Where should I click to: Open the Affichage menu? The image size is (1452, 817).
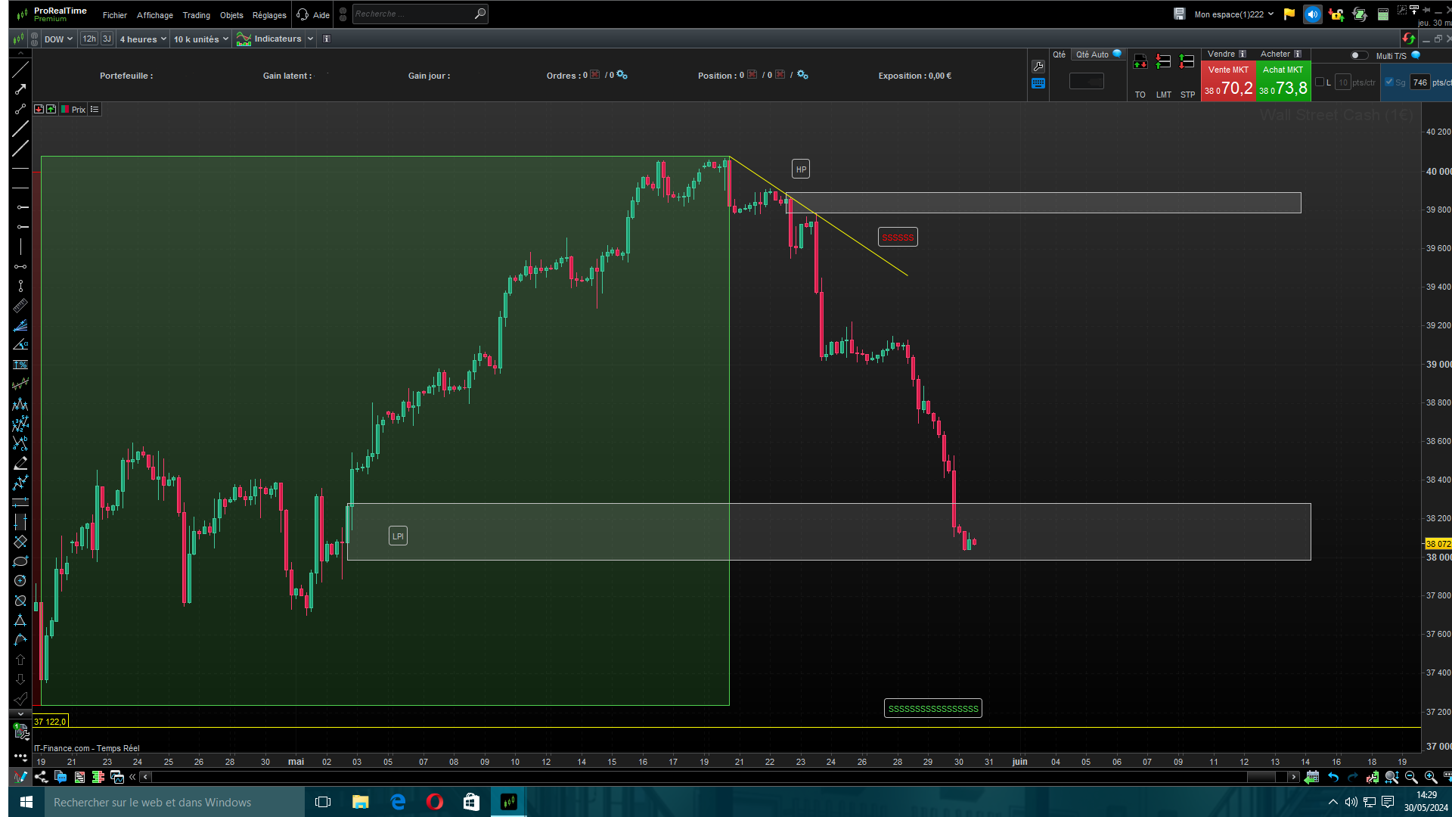[x=155, y=15]
